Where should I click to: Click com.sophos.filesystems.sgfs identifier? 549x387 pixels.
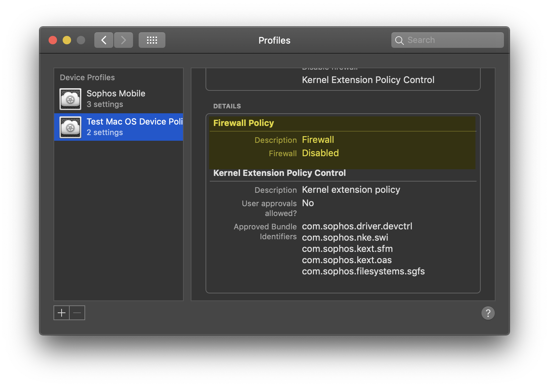[364, 271]
